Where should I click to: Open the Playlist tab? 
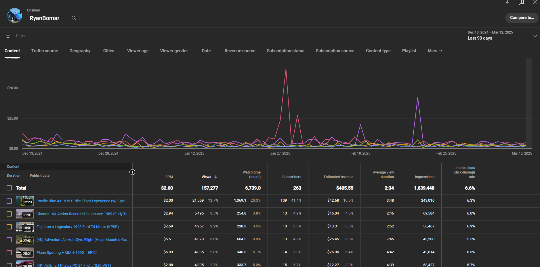tap(409, 51)
